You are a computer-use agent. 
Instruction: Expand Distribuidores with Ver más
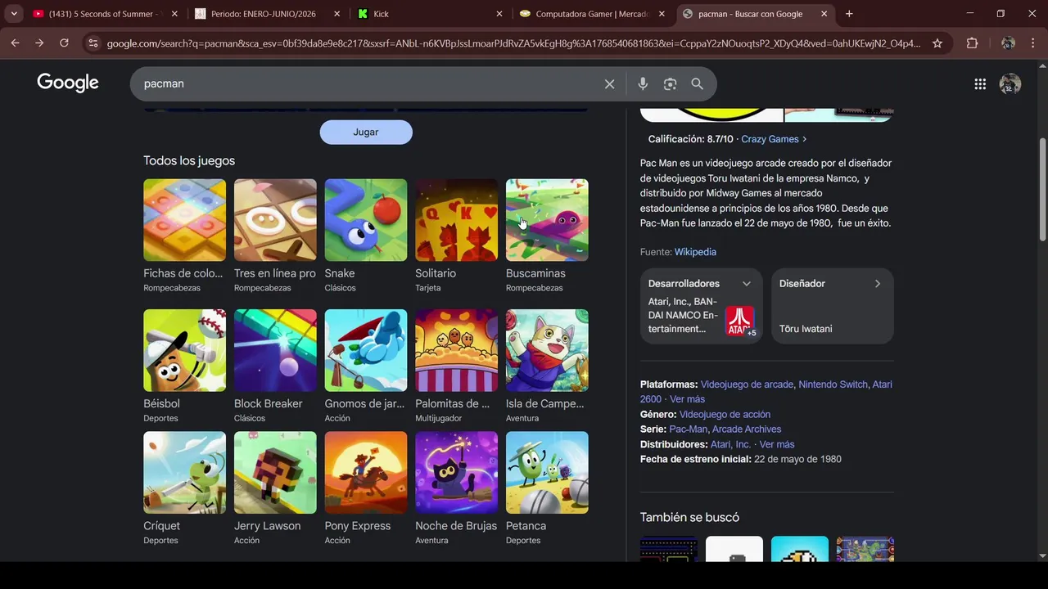tap(776, 444)
